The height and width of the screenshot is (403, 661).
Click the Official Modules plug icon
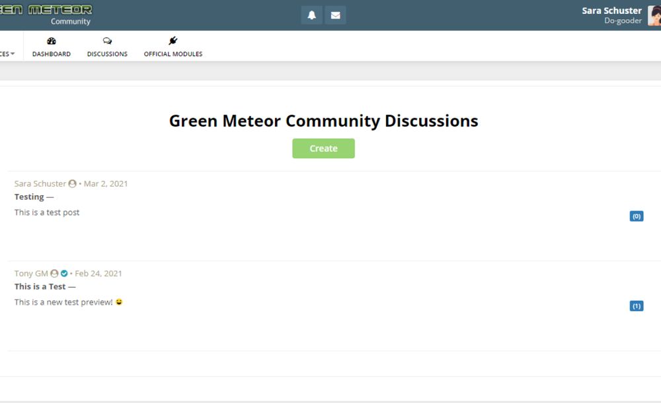[173, 41]
